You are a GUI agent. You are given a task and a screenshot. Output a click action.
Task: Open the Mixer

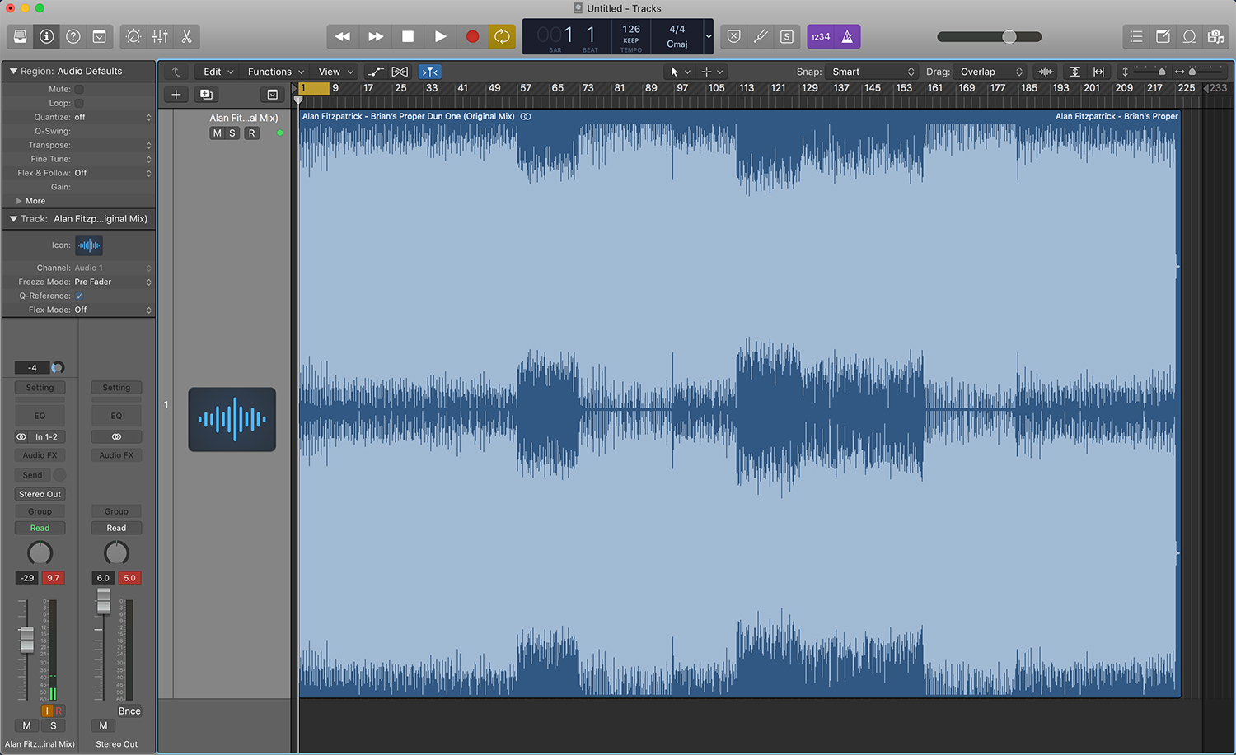tap(159, 36)
